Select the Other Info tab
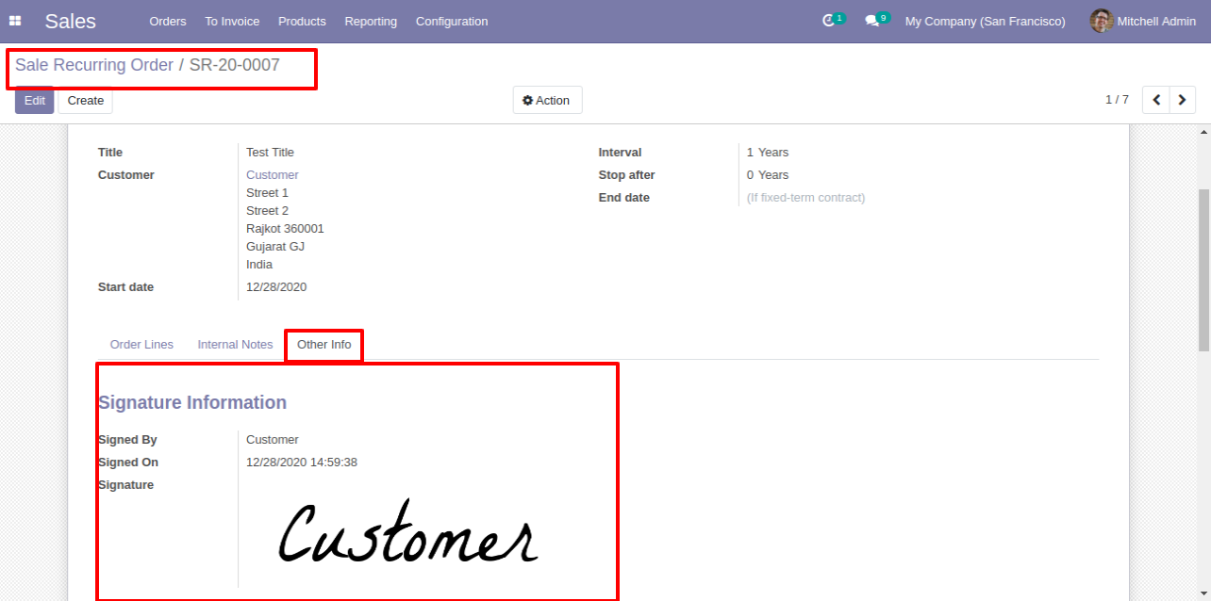Viewport: 1211px width, 601px height. [x=324, y=345]
